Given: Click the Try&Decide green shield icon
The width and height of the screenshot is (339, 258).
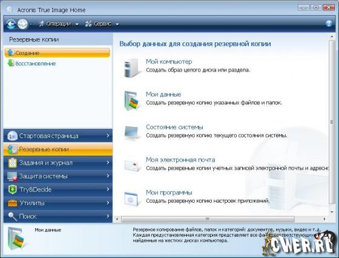Looking at the screenshot, I should click(12, 190).
